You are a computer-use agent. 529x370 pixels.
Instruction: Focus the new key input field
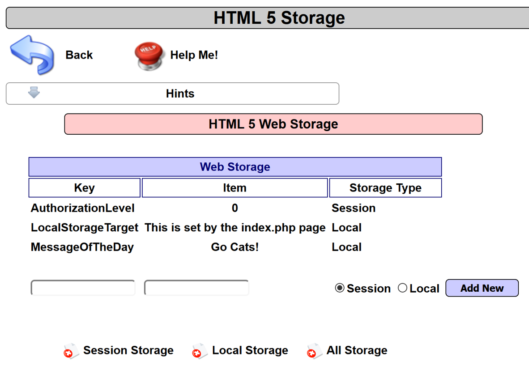click(x=83, y=288)
